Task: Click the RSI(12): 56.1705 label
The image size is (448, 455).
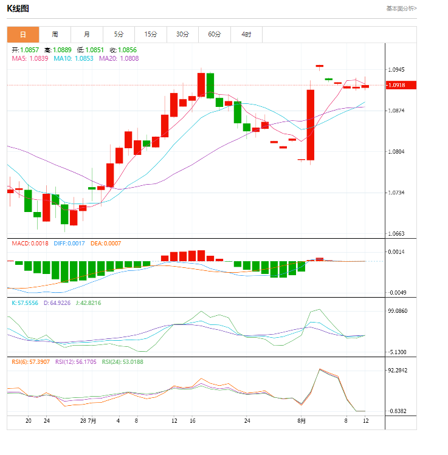Action: point(75,362)
